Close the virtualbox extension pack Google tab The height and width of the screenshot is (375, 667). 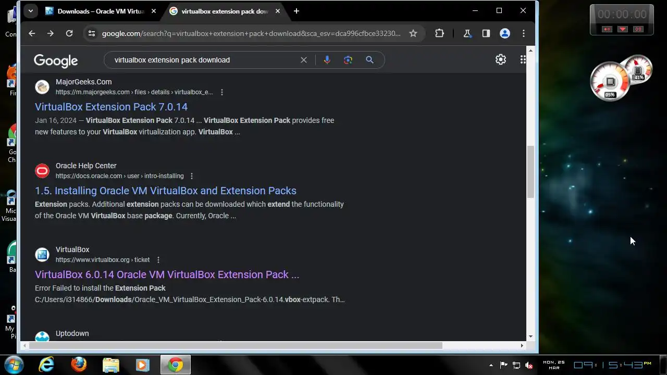277,11
